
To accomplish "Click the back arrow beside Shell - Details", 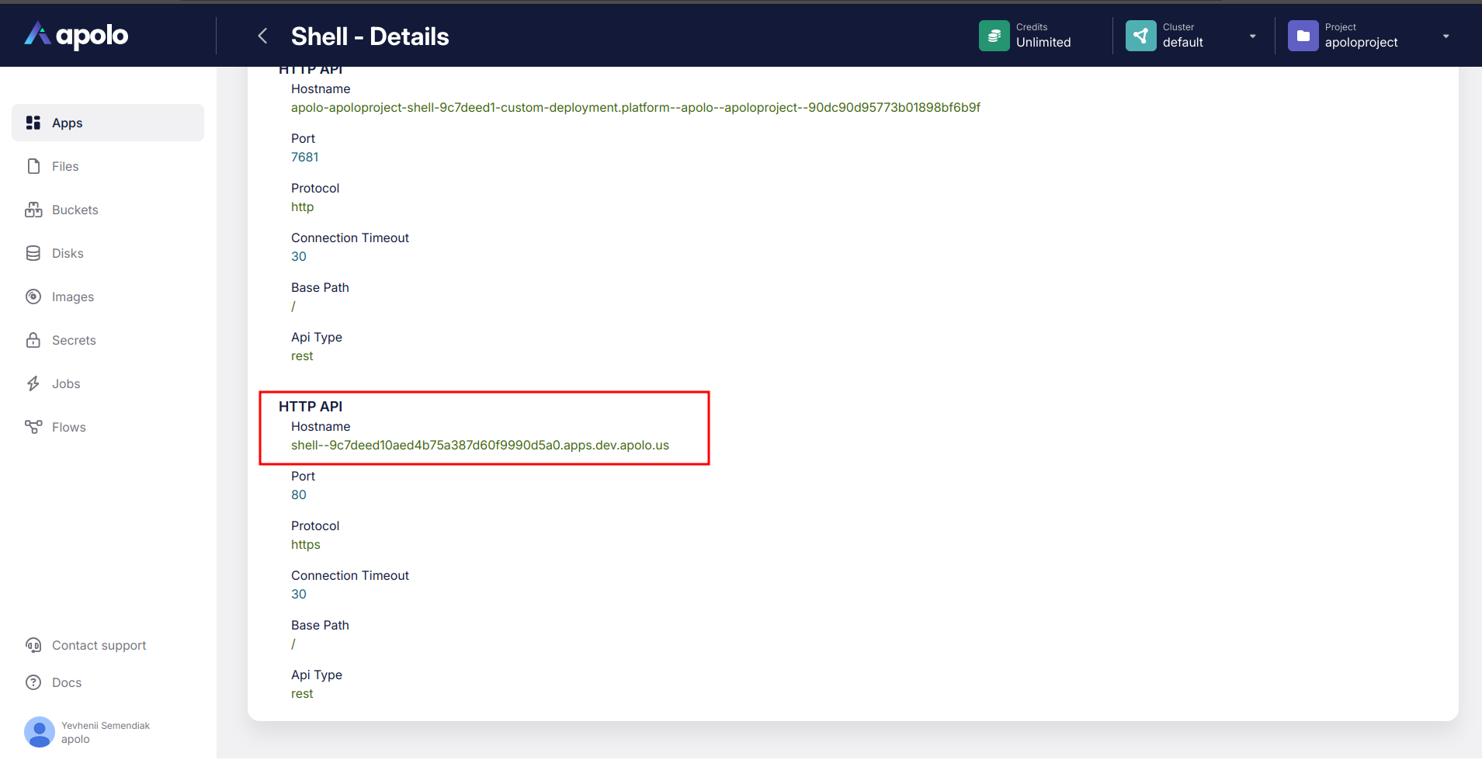I will (262, 36).
